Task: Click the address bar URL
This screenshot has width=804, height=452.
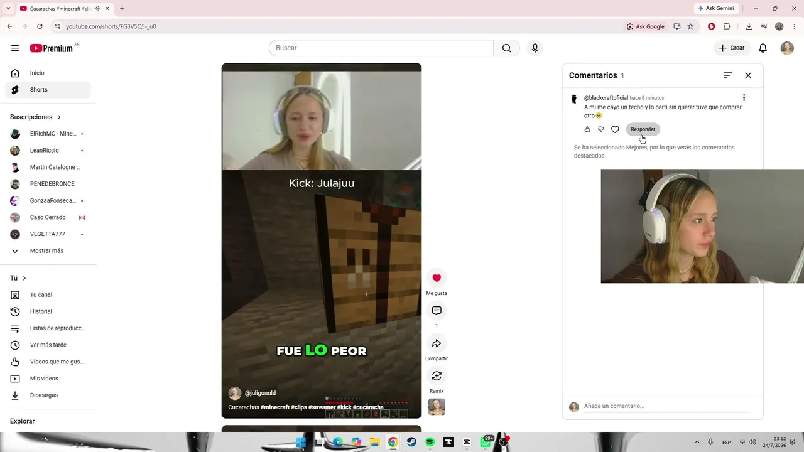Action: click(111, 26)
